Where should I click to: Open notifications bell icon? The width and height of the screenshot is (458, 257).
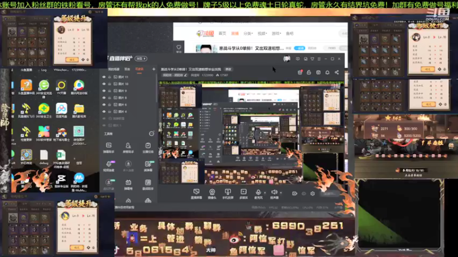coord(327,73)
